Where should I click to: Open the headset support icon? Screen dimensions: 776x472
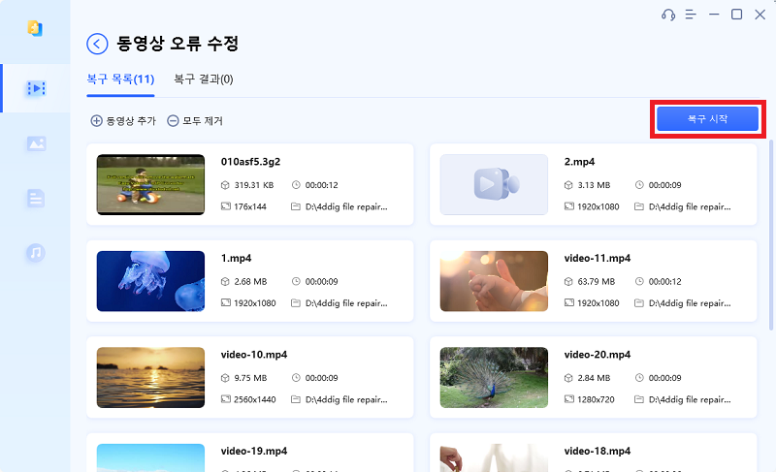[668, 15]
